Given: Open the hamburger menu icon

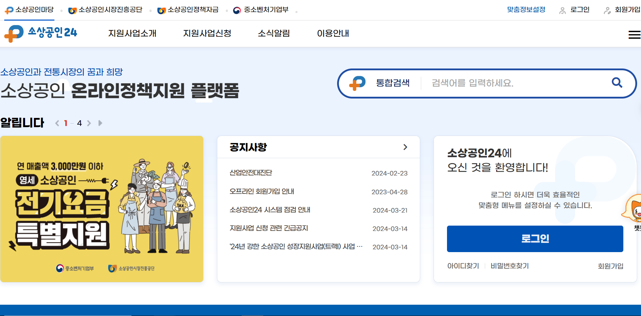Looking at the screenshot, I should pyautogui.click(x=634, y=35).
